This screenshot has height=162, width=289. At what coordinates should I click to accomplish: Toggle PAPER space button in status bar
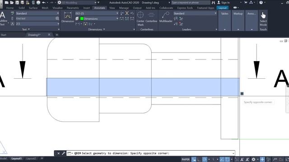pyautogui.click(x=186, y=159)
